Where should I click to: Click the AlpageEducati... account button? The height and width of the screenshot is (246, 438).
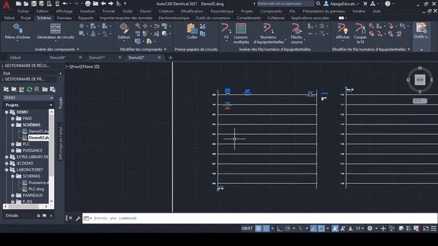pyautogui.click(x=342, y=3)
